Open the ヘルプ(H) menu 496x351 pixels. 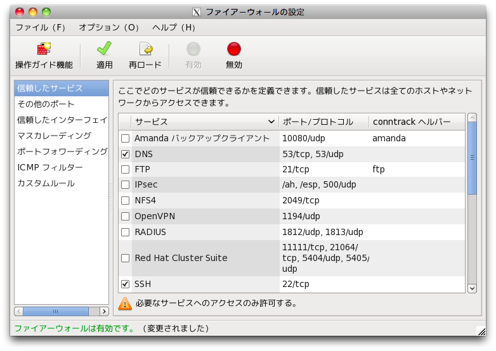coord(174,28)
